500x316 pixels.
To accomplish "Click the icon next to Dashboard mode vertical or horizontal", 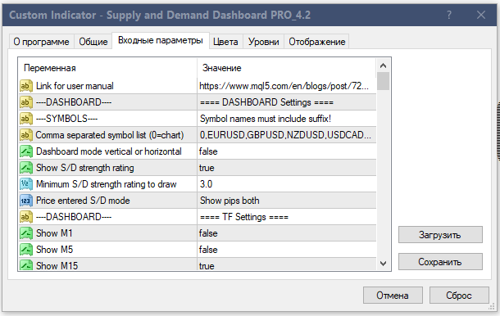I will coord(26,151).
